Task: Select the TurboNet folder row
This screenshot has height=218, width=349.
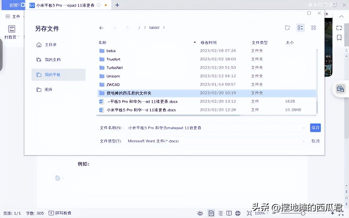Action: click(207, 67)
